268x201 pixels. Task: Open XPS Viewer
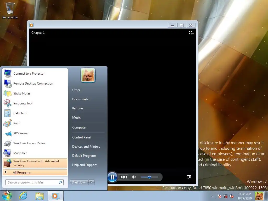(x=35, y=133)
